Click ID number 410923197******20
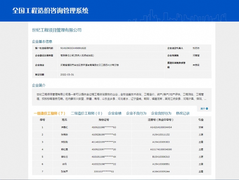Viewport: 239px width, 180px height. coord(104,149)
